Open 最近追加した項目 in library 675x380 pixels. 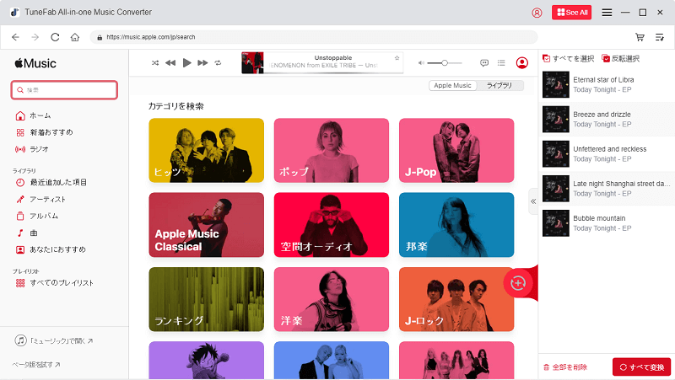click(x=51, y=183)
